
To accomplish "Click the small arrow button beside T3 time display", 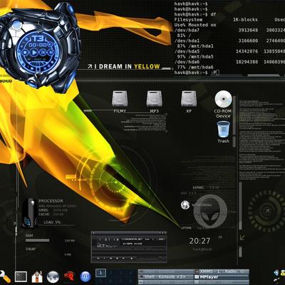I will pyautogui.click(x=50, y=44).
